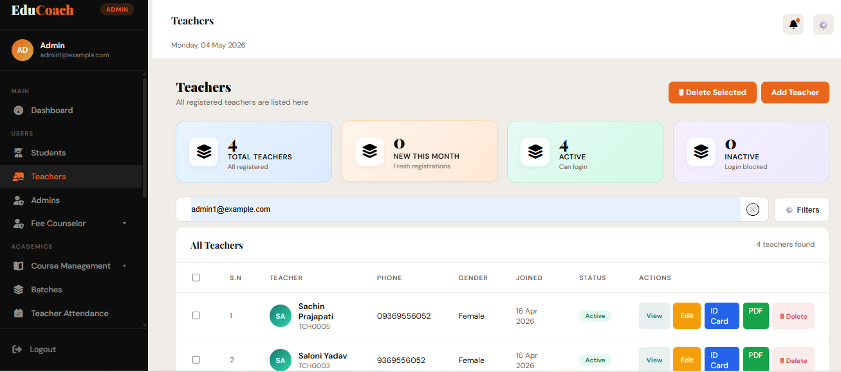Click the Active status badge for Sachin Prajapati

tap(595, 316)
